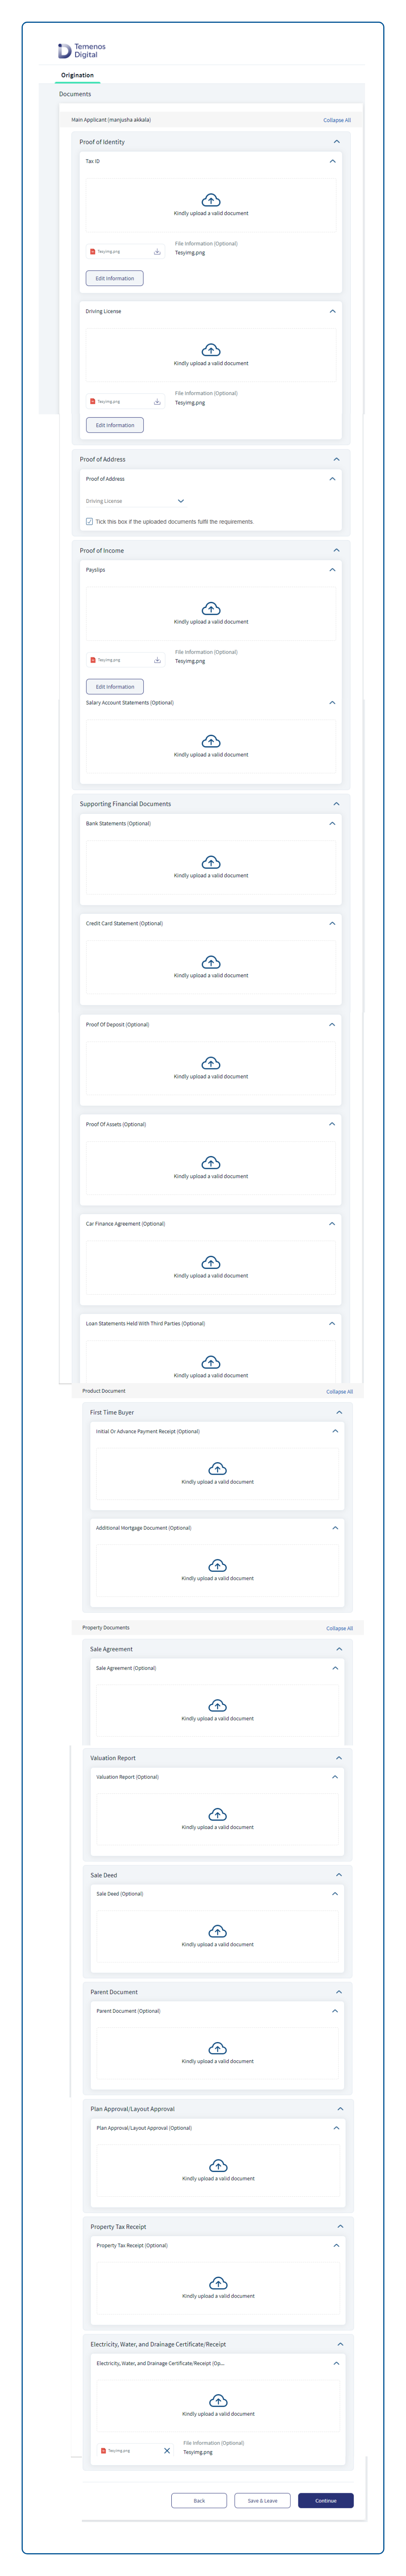Click upload cloud icon for Sale Agreement
Viewport: 406px width, 2576px height.
click(218, 1705)
